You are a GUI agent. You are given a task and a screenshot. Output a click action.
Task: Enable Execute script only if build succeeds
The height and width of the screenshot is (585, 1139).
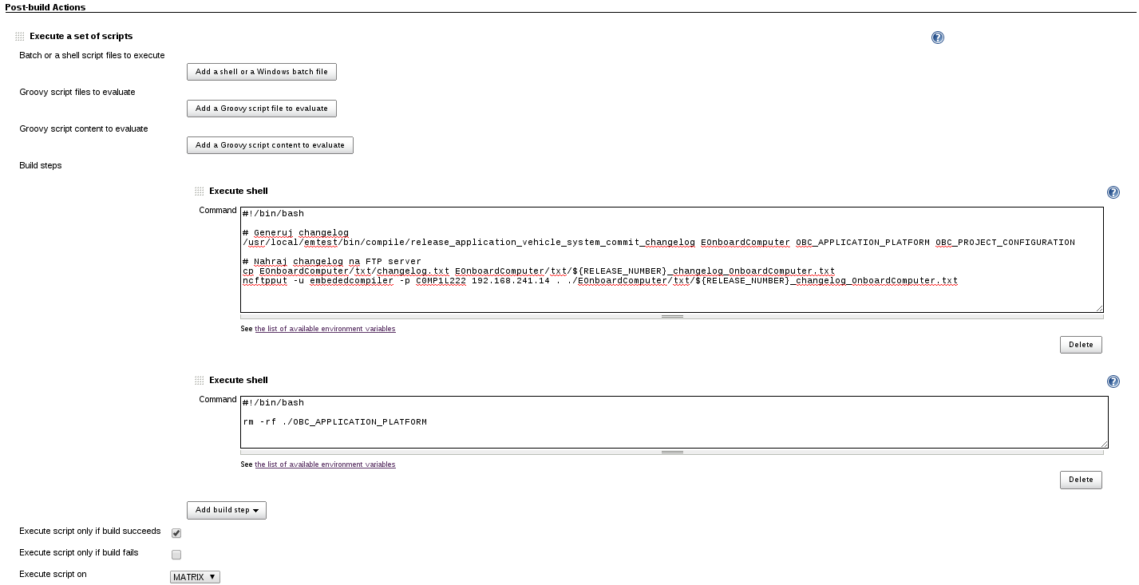coord(176,532)
